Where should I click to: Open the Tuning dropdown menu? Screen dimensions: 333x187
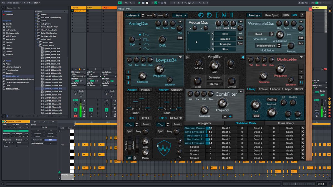coord(254,15)
